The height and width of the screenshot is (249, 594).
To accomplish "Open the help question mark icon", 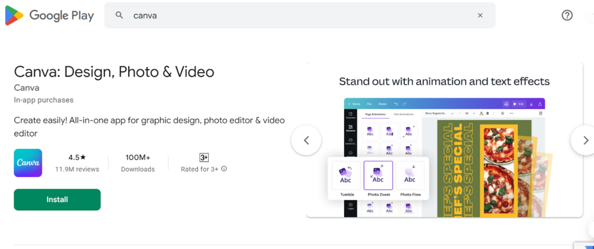I will point(567,15).
